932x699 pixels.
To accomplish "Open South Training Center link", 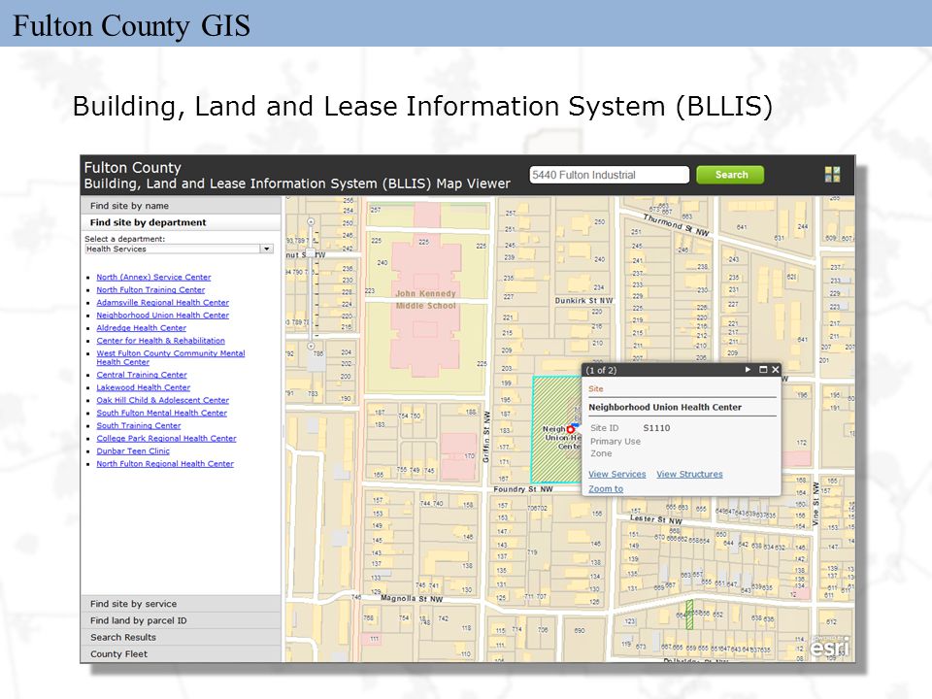I will tap(139, 425).
